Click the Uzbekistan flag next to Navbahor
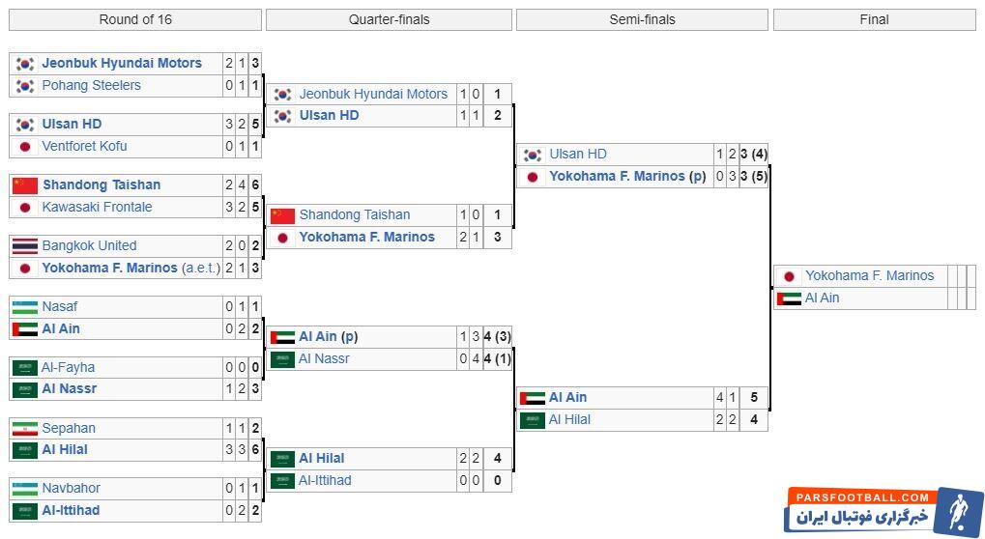 25,488
